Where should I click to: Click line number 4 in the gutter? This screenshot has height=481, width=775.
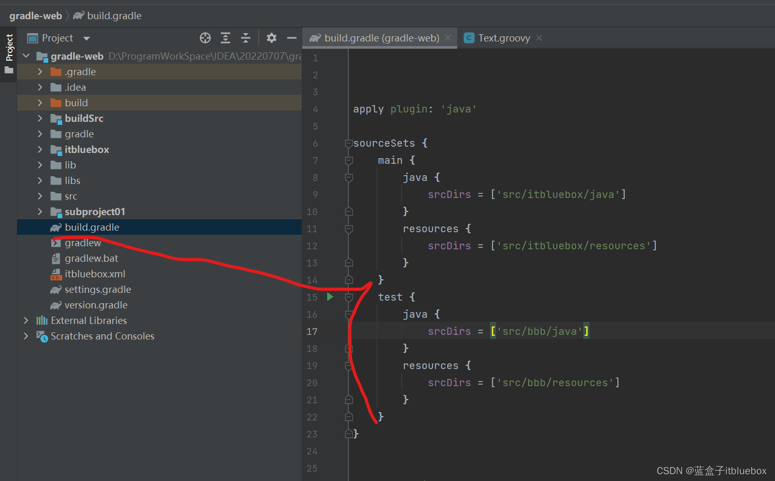coord(315,109)
